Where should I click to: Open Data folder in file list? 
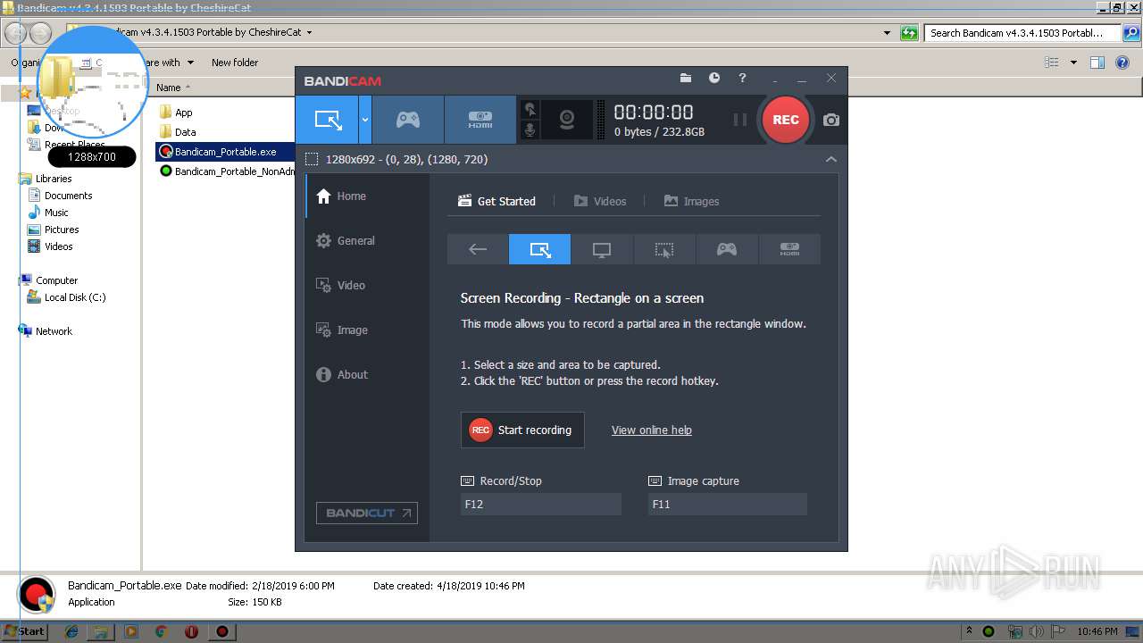tap(178, 132)
